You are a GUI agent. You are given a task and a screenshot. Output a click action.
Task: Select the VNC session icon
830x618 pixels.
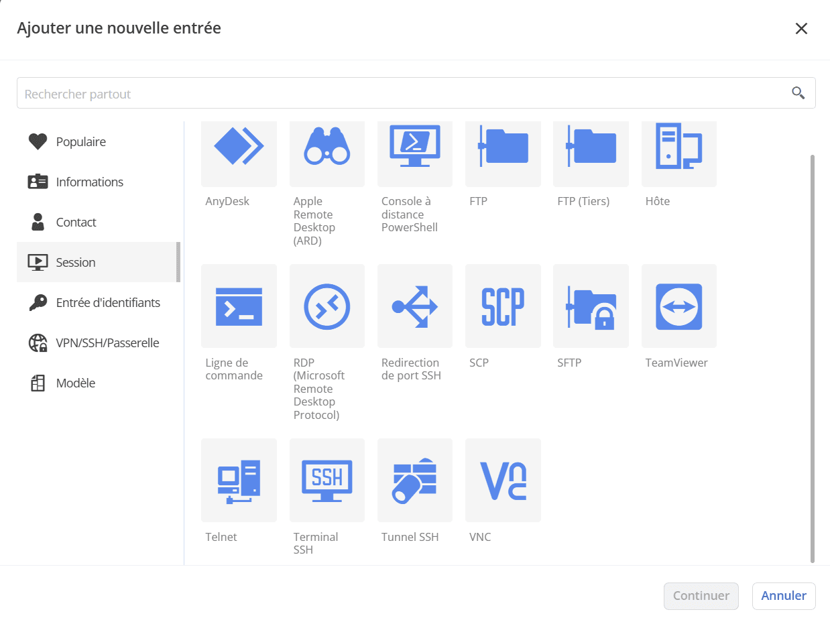pos(503,481)
